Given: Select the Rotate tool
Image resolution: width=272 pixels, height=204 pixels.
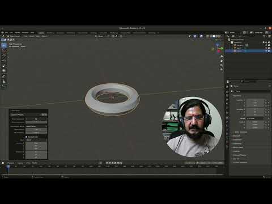Looking at the screenshot, I should coord(4,61).
